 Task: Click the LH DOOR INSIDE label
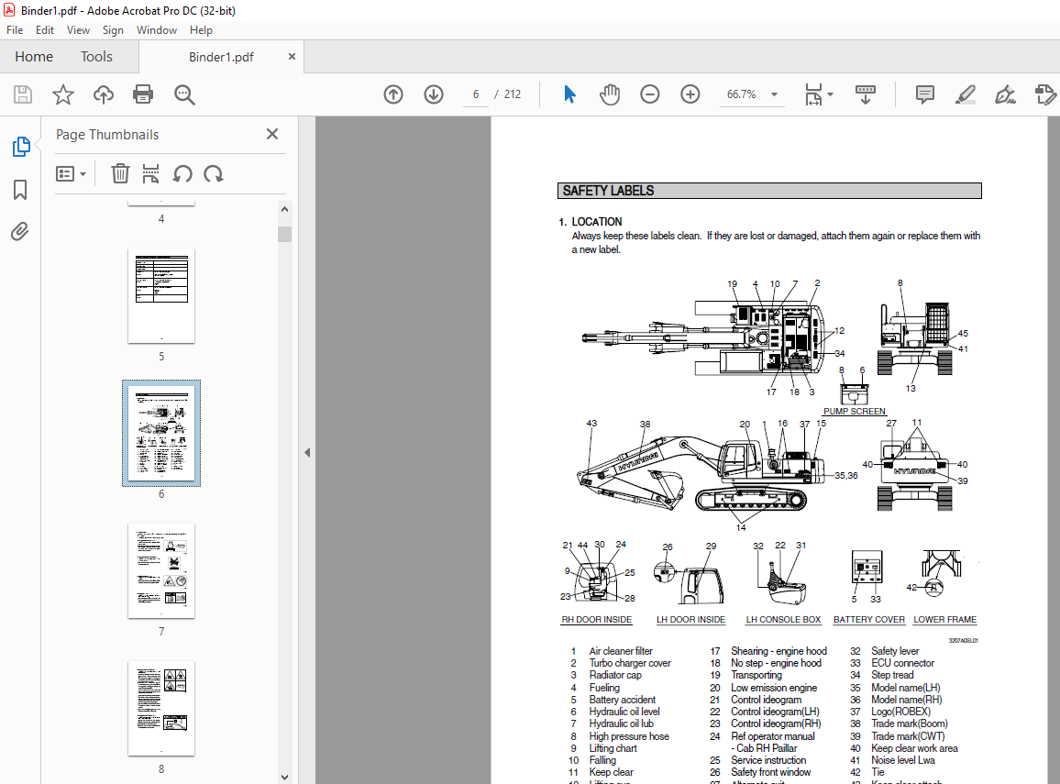[690, 620]
